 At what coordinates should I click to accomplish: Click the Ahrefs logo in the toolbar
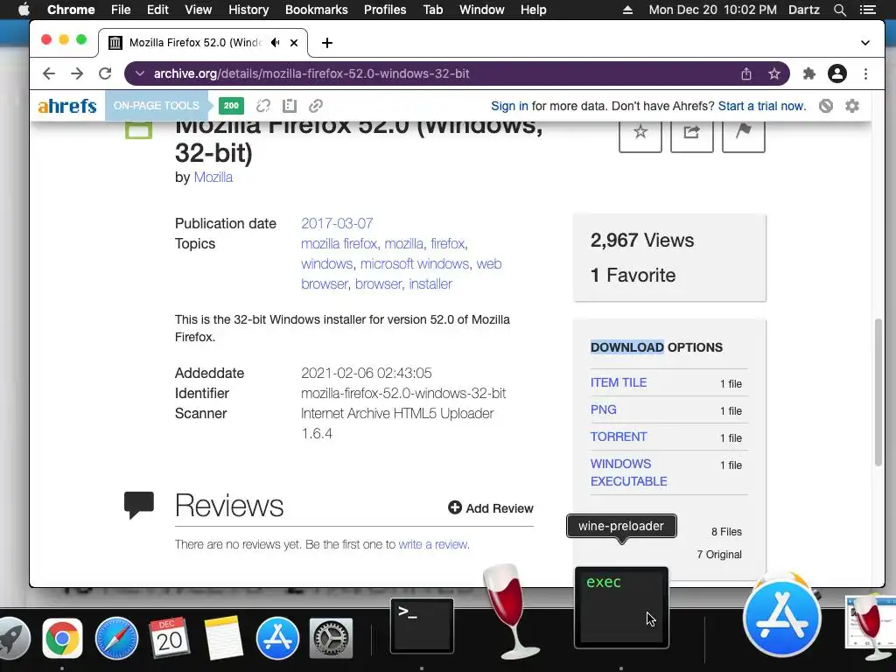pyautogui.click(x=67, y=106)
